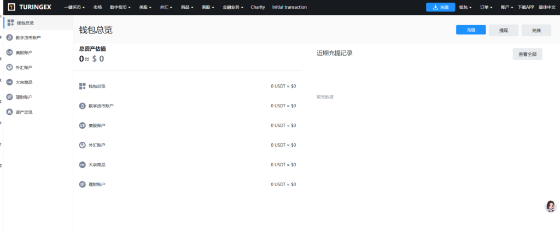
Task: Click the 数字货币账户 sidebar icon
Action: (x=10, y=38)
